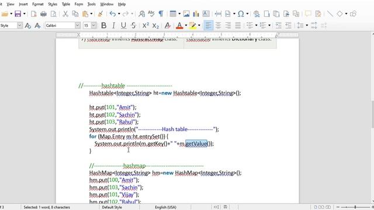The width and height of the screenshot is (374, 210).
Task: Copy the selection
Action: [x=75, y=14]
